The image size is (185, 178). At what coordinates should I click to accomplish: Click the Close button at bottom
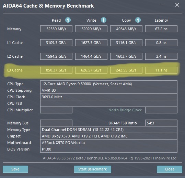tap(170, 169)
